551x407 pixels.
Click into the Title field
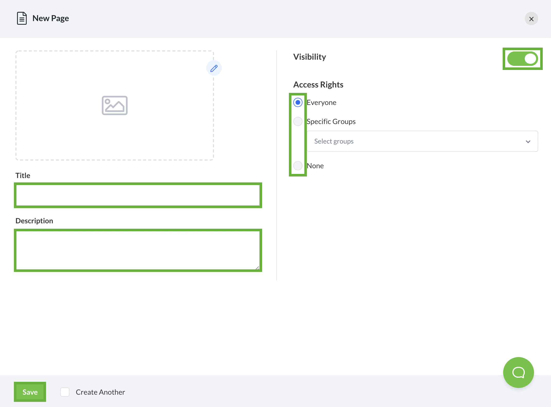pyautogui.click(x=138, y=195)
